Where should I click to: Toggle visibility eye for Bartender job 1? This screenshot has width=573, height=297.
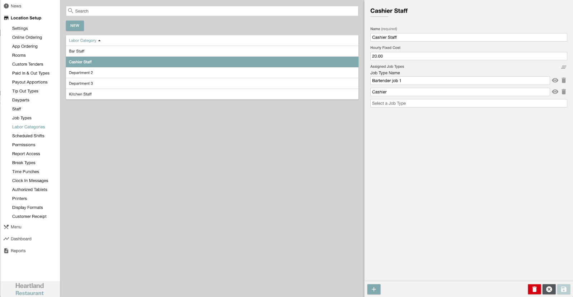pos(555,81)
